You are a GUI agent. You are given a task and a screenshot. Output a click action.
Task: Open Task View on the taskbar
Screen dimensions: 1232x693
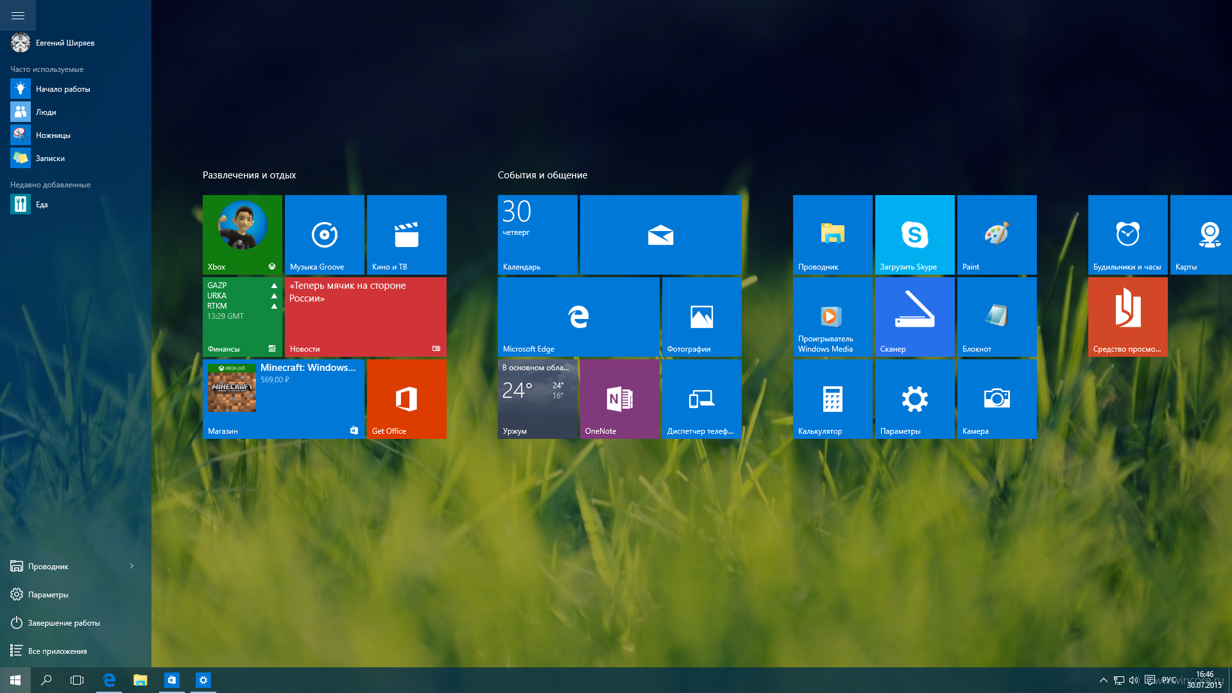coord(77,680)
